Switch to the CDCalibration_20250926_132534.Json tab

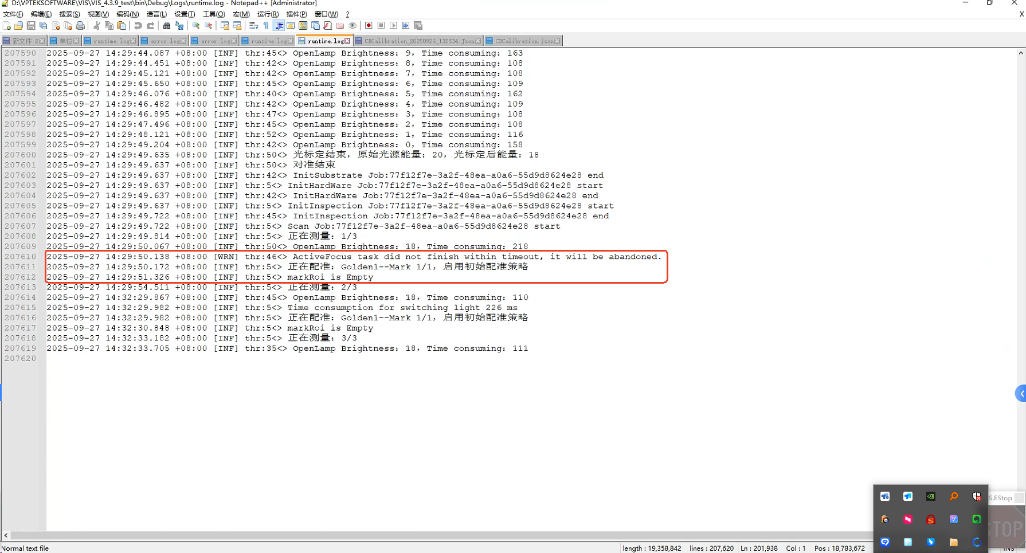(x=419, y=41)
